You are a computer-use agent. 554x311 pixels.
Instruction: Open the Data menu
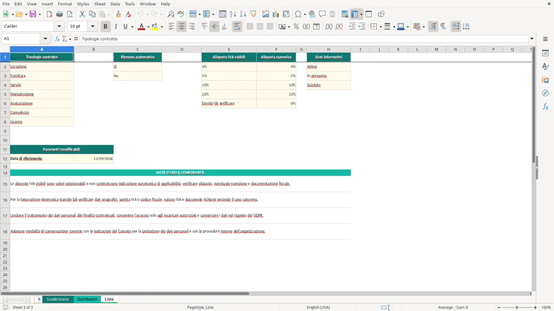click(115, 4)
